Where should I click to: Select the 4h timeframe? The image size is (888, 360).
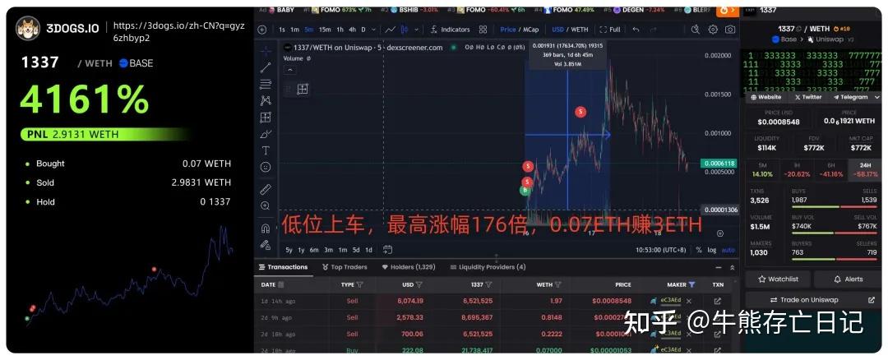[x=352, y=30]
